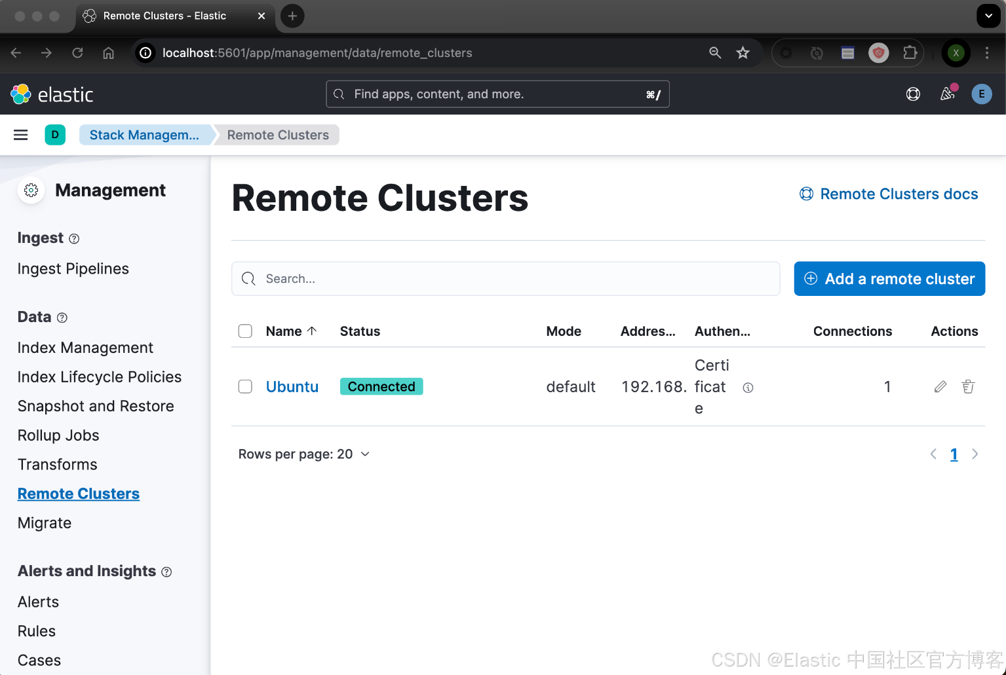Tick the Ubuntu row checkbox
Viewport: 1006px width, 675px height.
click(245, 387)
